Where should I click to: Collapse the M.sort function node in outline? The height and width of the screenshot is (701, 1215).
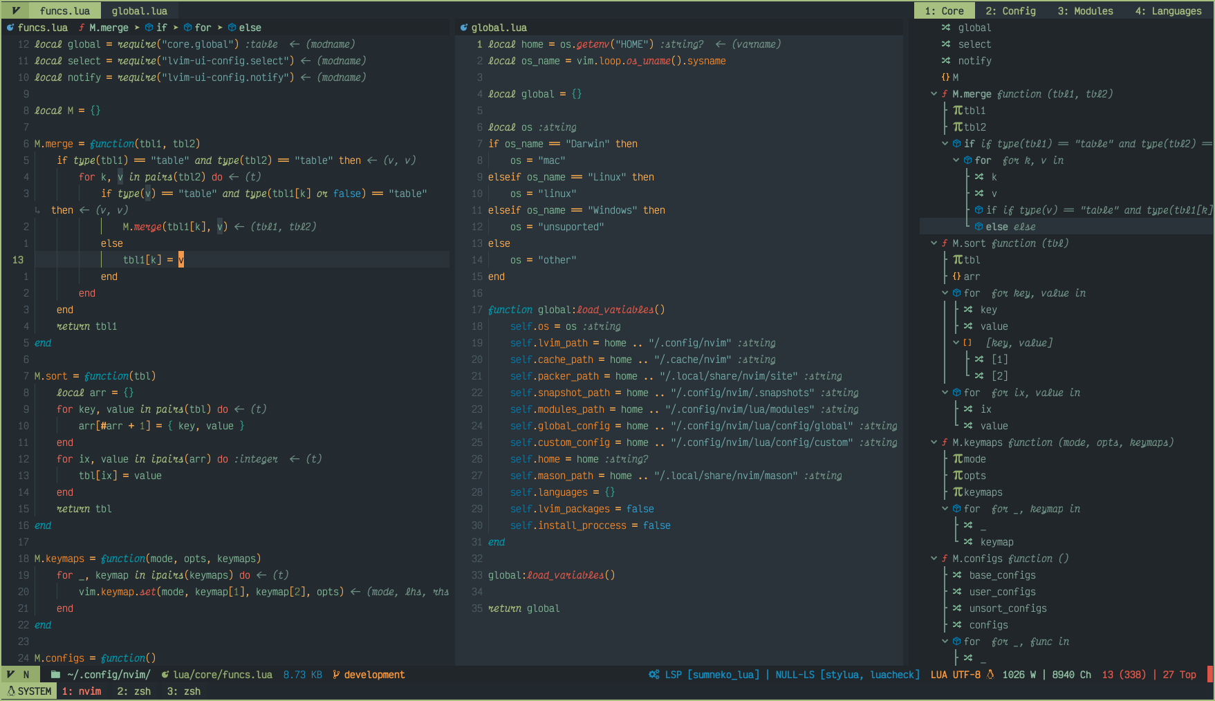[x=934, y=243]
